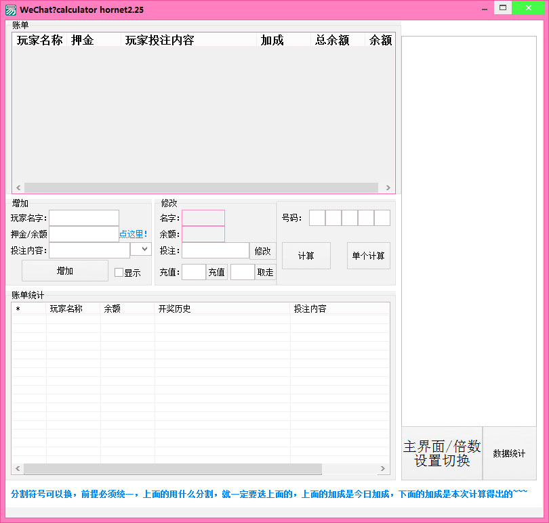Image resolution: width=549 pixels, height=523 pixels.
Task: Click the 加成 column header
Action: (283, 40)
